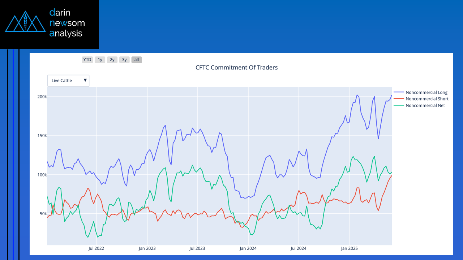463x260 pixels.
Task: Switch chart range to 2y
Action: pyautogui.click(x=112, y=60)
